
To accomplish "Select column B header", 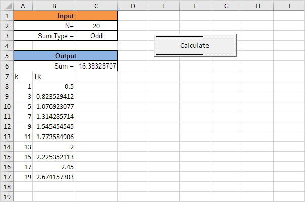I will [x=54, y=6].
